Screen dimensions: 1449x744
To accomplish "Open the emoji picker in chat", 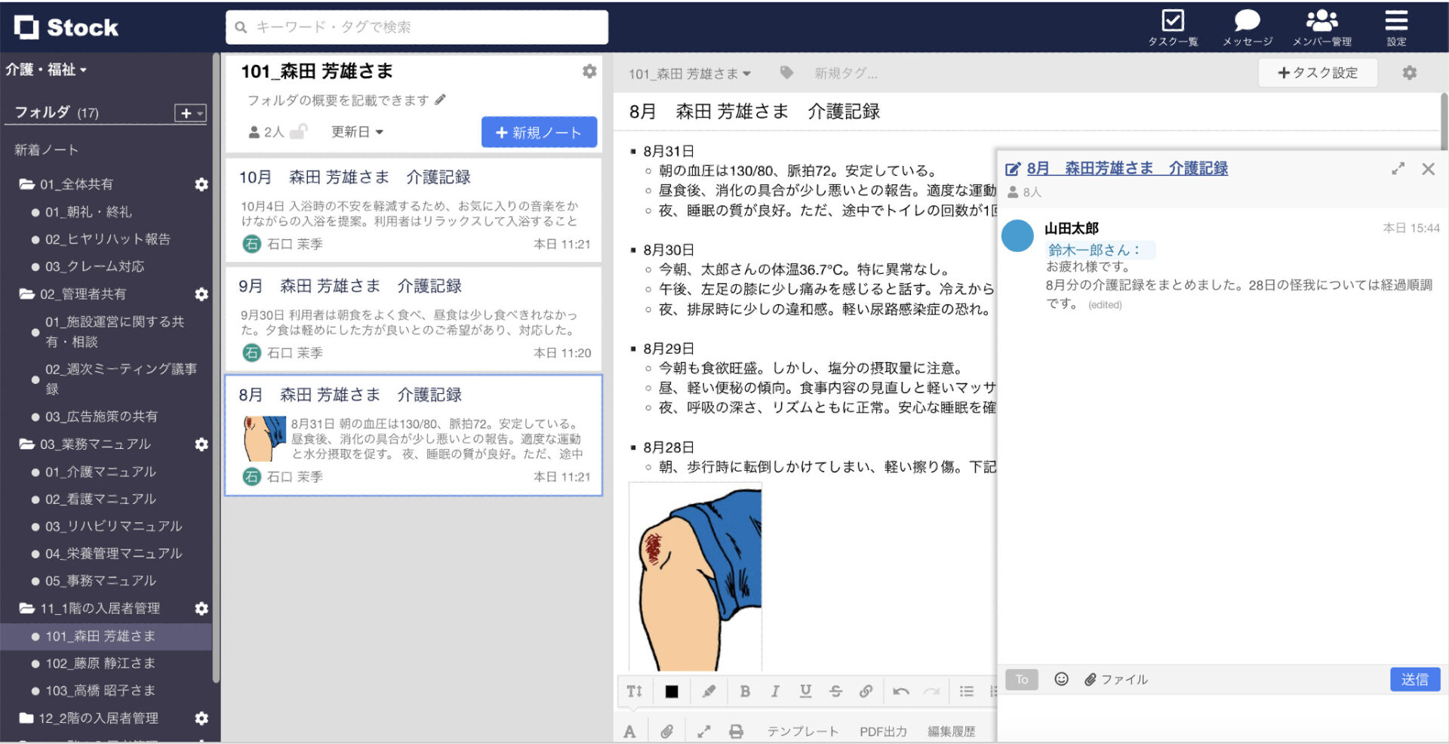I will pos(1061,679).
